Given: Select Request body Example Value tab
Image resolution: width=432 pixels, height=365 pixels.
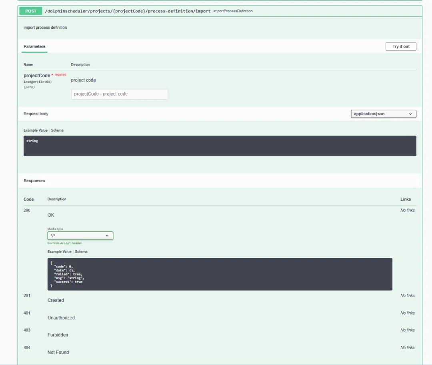Looking at the screenshot, I should (x=36, y=130).
